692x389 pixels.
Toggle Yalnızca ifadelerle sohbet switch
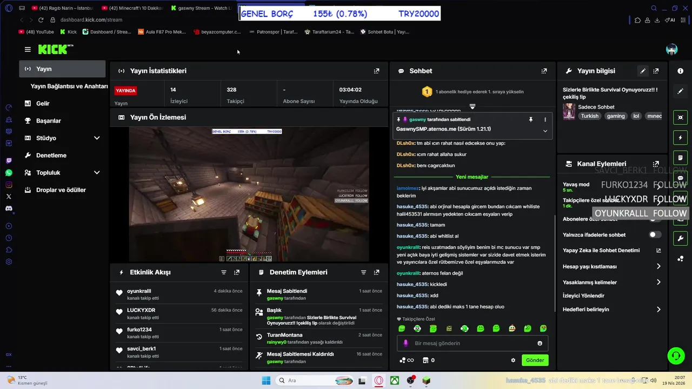click(655, 234)
